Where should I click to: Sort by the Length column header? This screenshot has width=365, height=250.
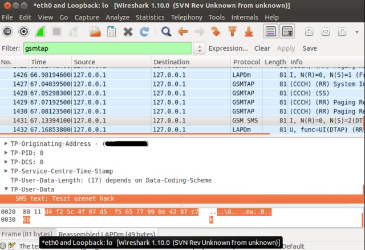pos(275,62)
